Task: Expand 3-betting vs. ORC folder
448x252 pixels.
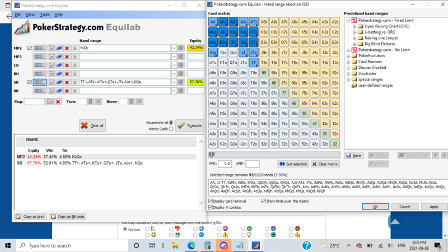Action: coord(354,32)
